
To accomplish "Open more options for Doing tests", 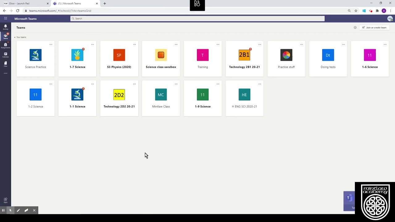I will tap(343, 44).
